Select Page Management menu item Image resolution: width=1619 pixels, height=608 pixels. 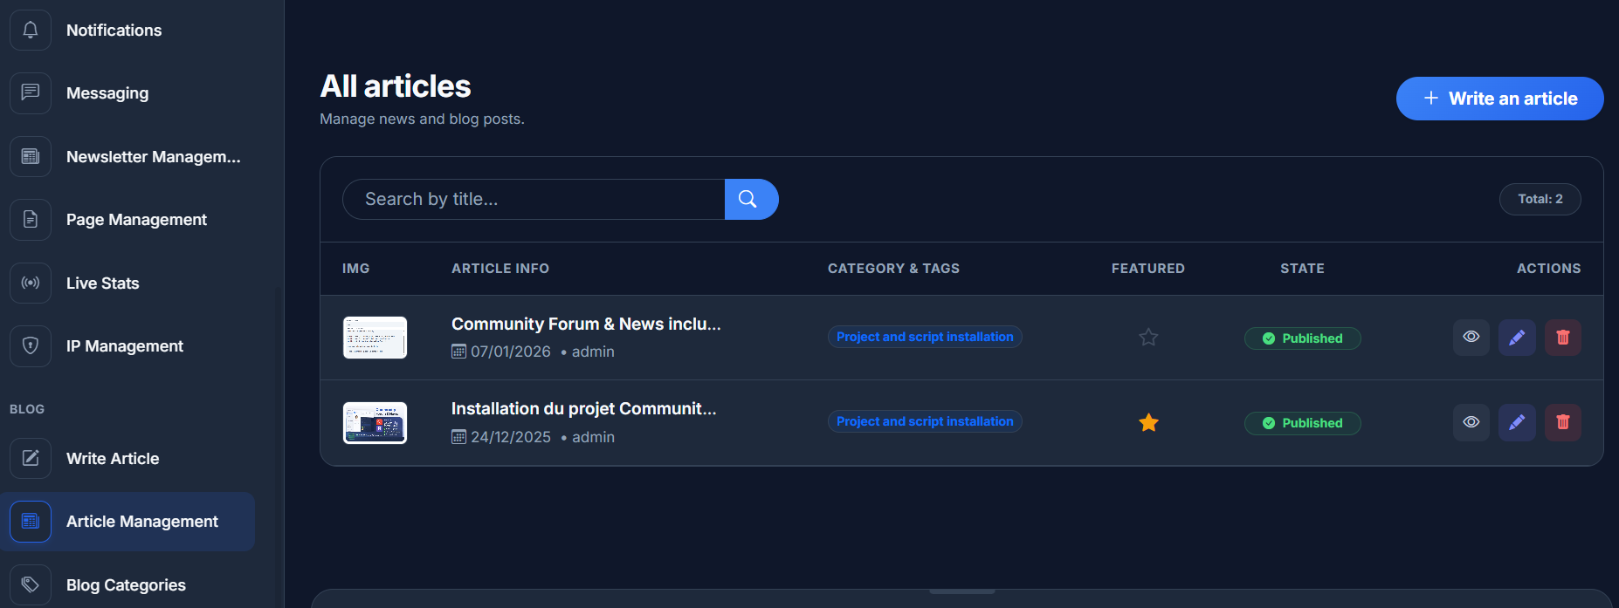pos(136,220)
